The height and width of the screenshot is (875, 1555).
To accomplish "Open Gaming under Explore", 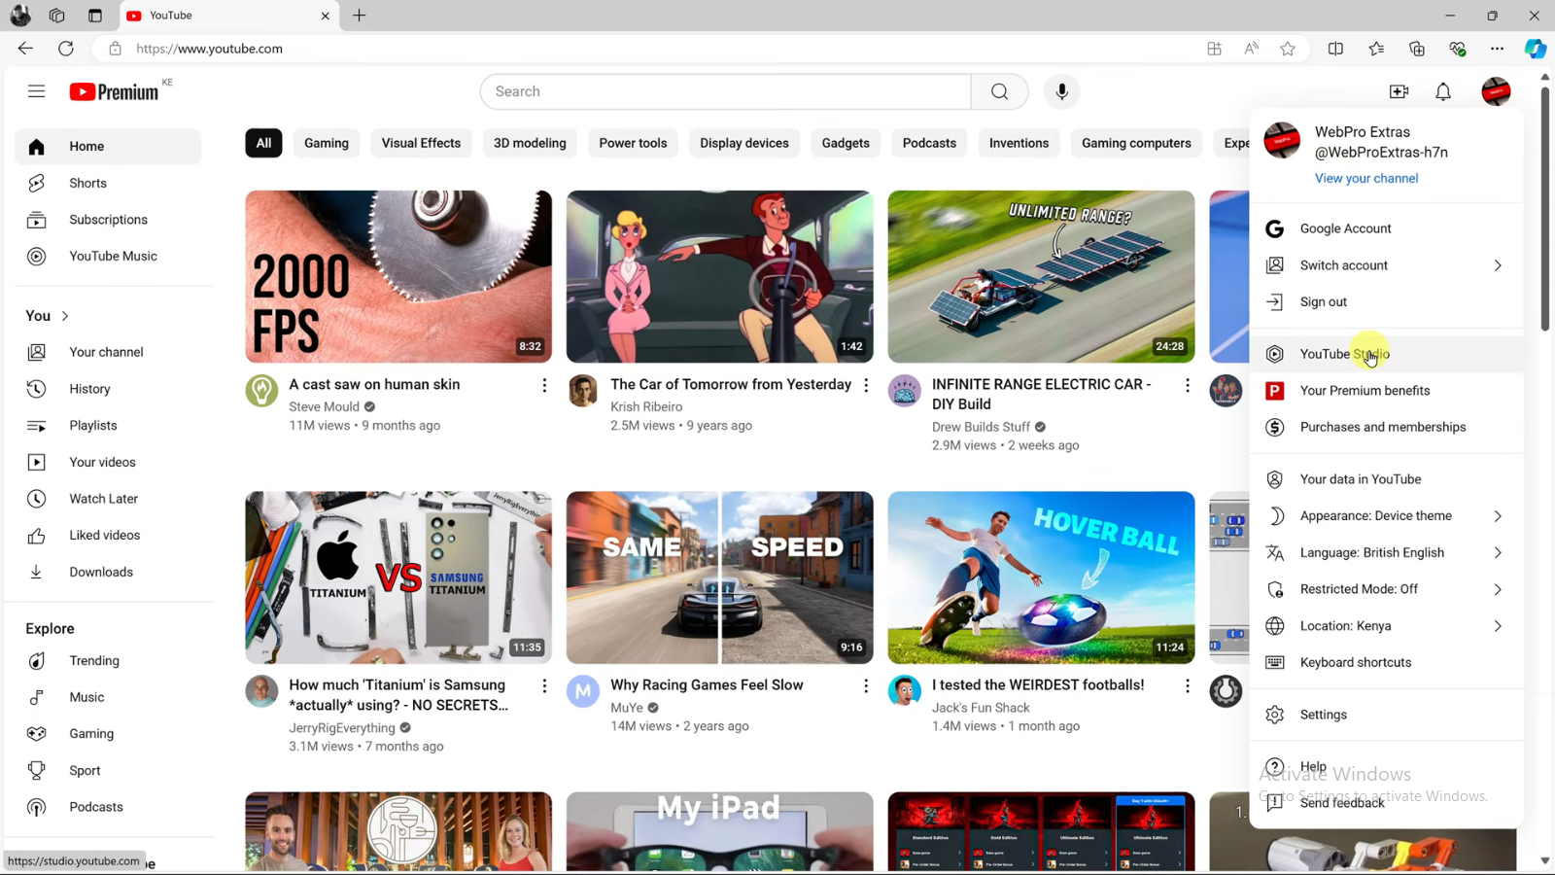I will pyautogui.click(x=108, y=734).
